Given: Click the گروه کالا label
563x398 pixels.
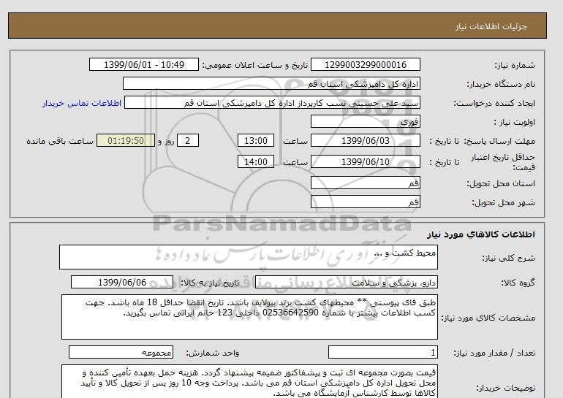Looking at the screenshot, I should pyautogui.click(x=518, y=283).
